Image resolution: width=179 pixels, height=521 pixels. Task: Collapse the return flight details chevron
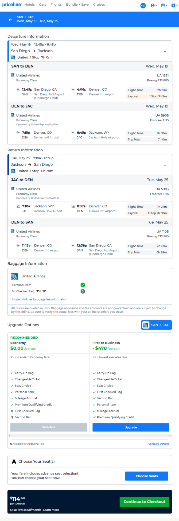pyautogui.click(x=165, y=165)
